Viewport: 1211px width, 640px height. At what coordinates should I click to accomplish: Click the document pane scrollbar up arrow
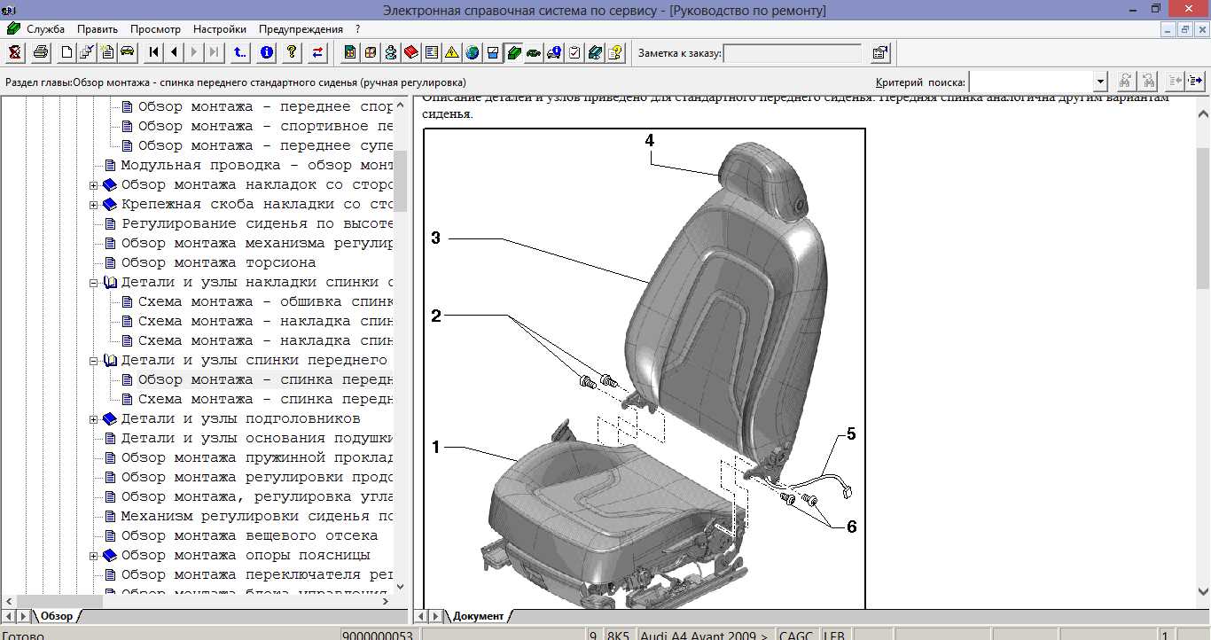point(1203,113)
